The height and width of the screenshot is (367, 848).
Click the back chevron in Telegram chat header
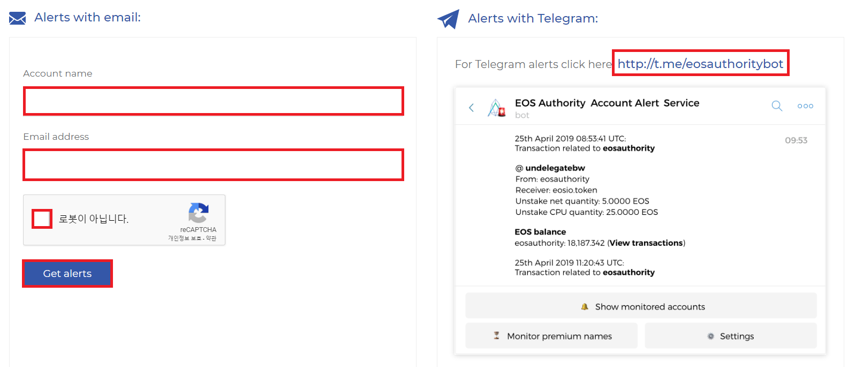[471, 108]
